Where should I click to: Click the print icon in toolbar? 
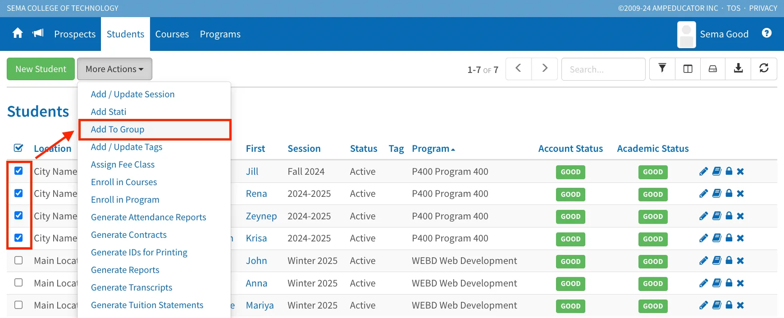[713, 68]
